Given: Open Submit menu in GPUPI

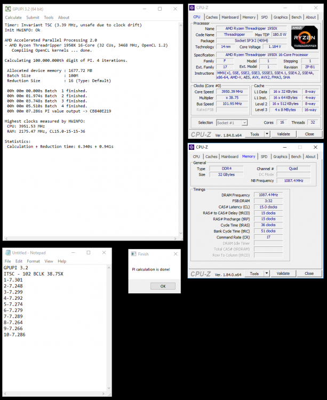Looking at the screenshot, I should tap(33, 18).
